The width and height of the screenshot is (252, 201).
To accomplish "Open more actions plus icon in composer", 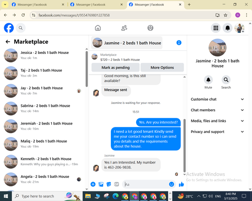I will 93,184.
